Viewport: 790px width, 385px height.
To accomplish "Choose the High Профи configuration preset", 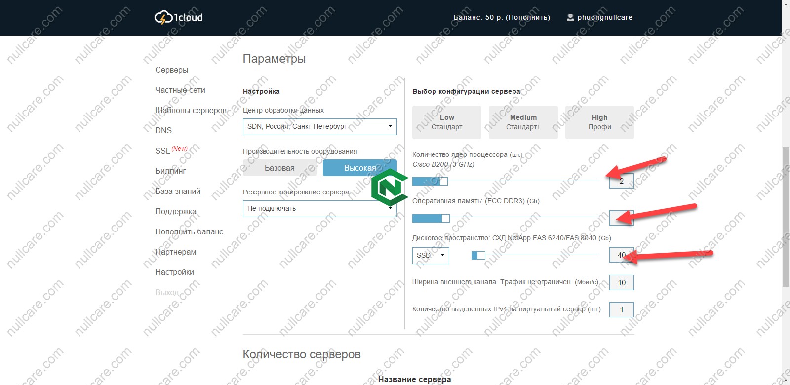I will [x=599, y=122].
